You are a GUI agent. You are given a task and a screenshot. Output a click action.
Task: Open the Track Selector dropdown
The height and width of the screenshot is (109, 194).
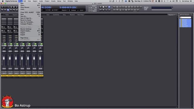(185, 15)
